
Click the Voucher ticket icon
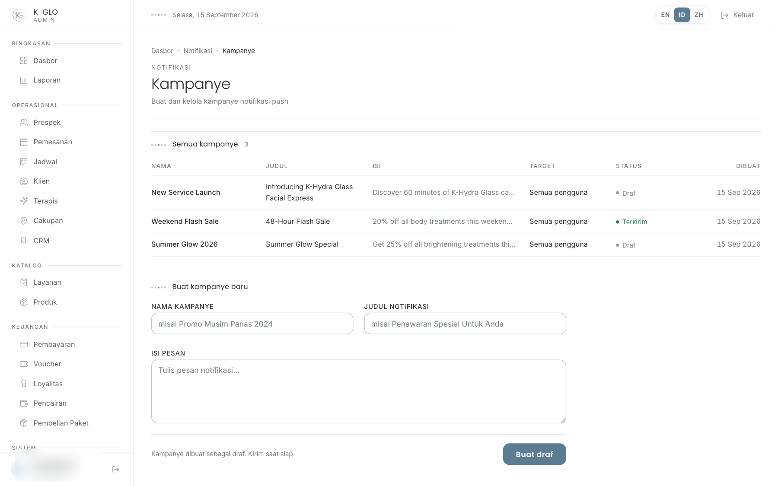pos(24,364)
